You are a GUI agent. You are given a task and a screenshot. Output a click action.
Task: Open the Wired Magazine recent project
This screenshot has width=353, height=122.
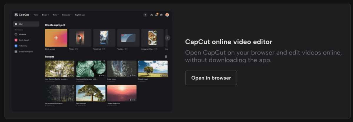point(122,93)
